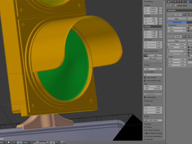Open the Render Layers properties tab icon

tap(176, 2)
